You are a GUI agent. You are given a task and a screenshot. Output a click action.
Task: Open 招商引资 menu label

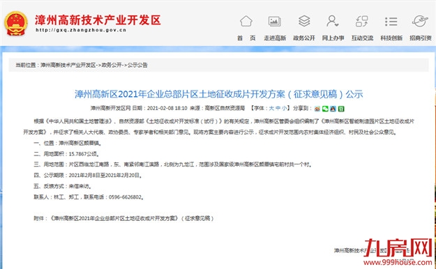(421, 38)
